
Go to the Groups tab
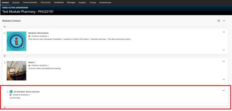[93, 3]
